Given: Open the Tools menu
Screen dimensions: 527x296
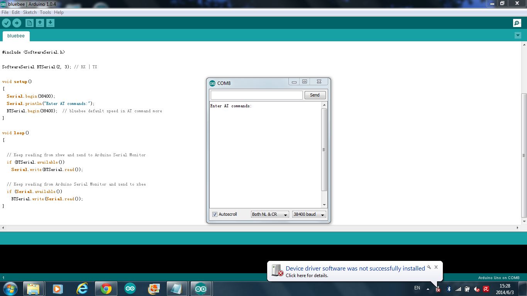Looking at the screenshot, I should tap(45, 12).
